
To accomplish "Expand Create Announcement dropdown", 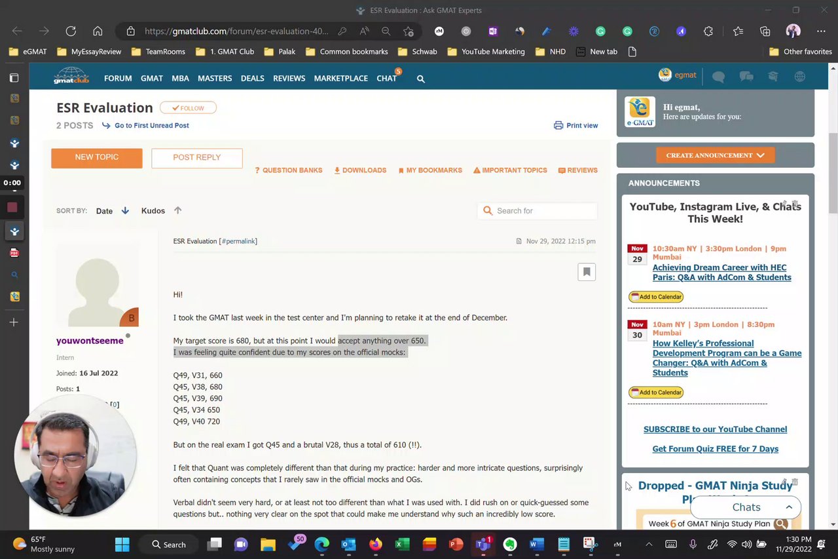I will coord(716,155).
